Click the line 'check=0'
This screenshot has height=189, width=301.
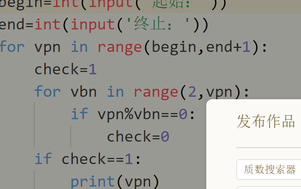click(x=138, y=137)
